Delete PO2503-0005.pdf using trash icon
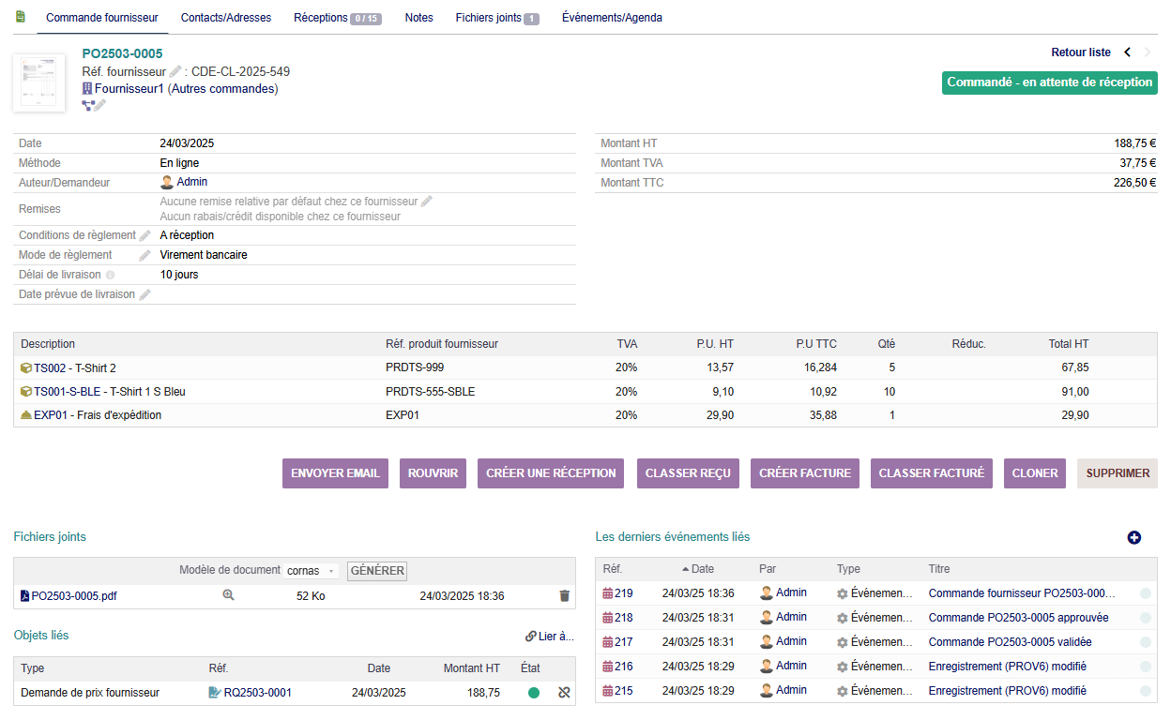Screen dimensions: 1171x720 [x=564, y=595]
